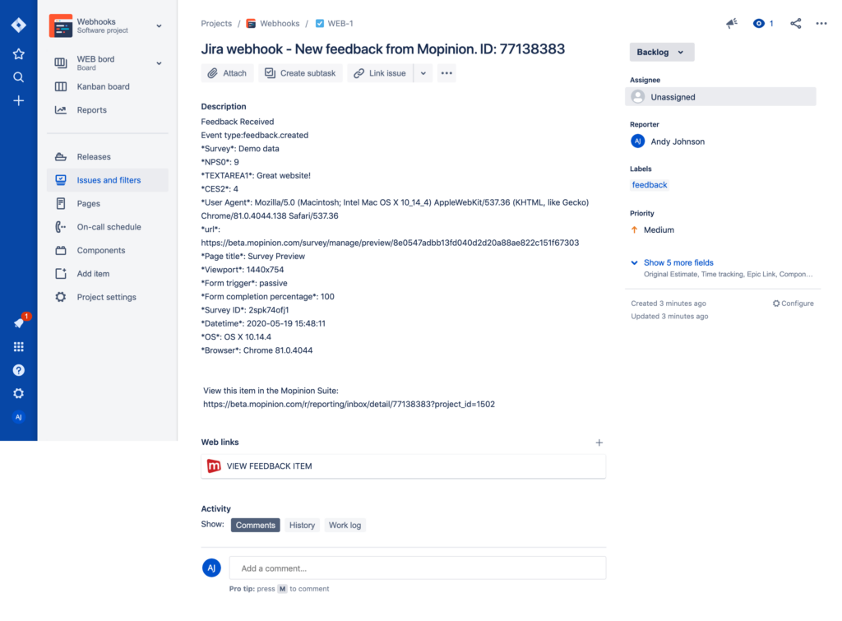Viewport: 842px width, 621px height.
Task: Open your starred items via the star icon
Action: 18,53
